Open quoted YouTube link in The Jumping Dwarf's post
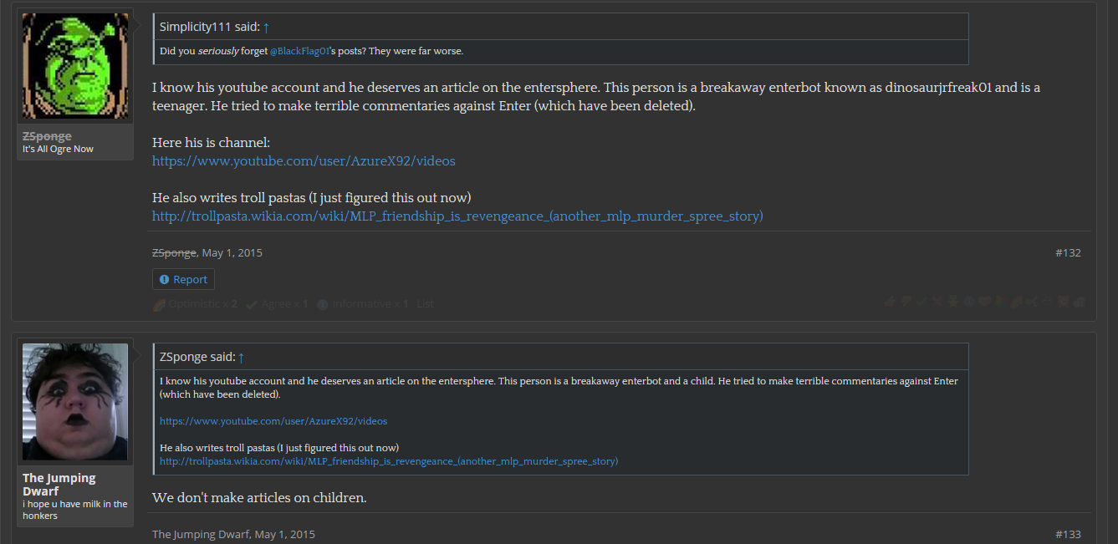1118x544 pixels. coord(273,421)
